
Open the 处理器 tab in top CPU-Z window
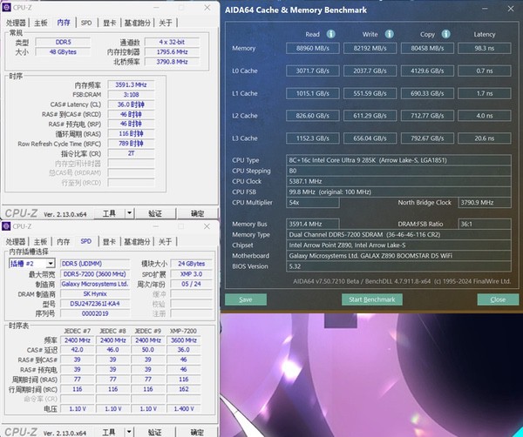point(16,23)
